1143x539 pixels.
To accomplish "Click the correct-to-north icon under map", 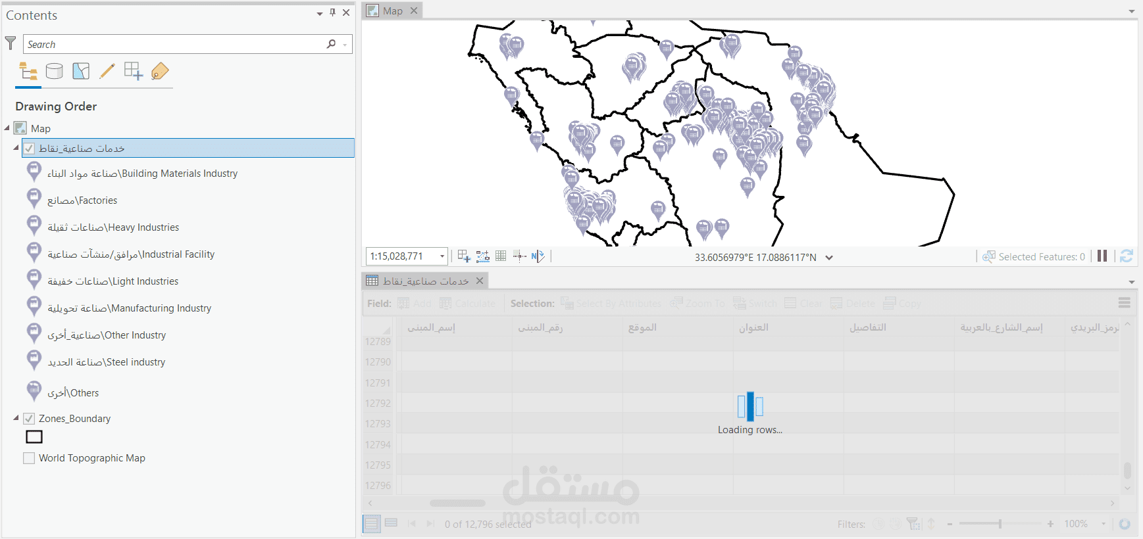I will (538, 256).
